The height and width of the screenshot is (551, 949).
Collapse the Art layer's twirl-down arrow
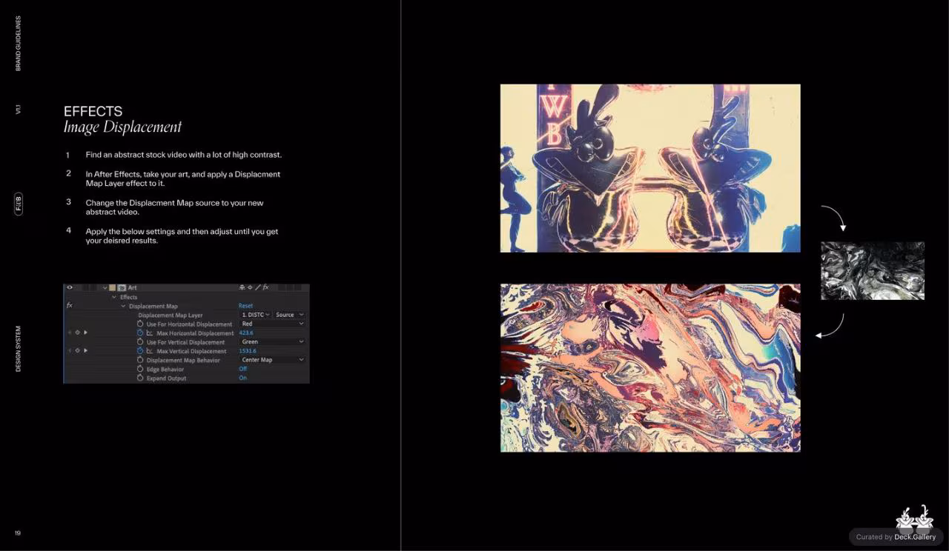(x=105, y=287)
